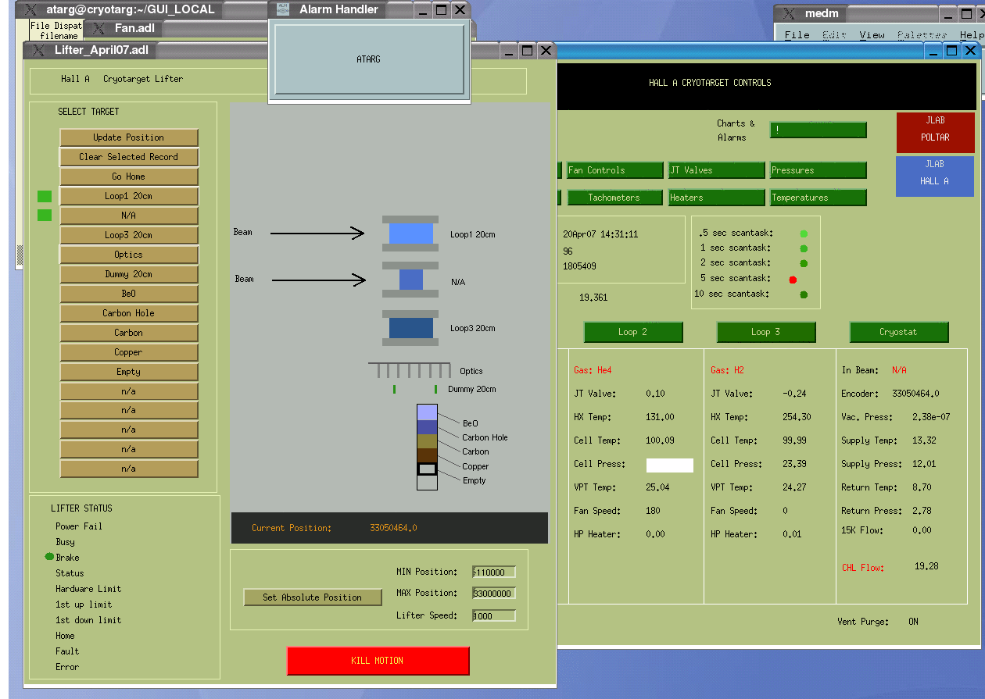The height and width of the screenshot is (699, 985).
Task: Edit the MIN Position field
Action: [x=494, y=572]
